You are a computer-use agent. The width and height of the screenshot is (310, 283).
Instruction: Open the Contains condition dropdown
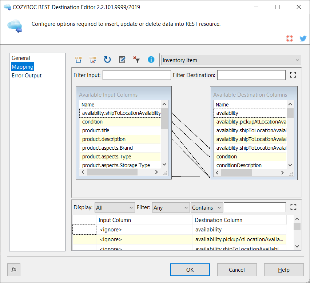pyautogui.click(x=207, y=207)
